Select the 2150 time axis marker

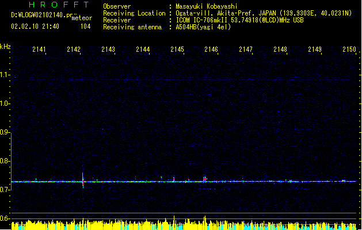pyautogui.click(x=349, y=49)
